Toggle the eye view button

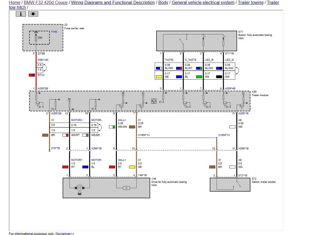[33, 14]
